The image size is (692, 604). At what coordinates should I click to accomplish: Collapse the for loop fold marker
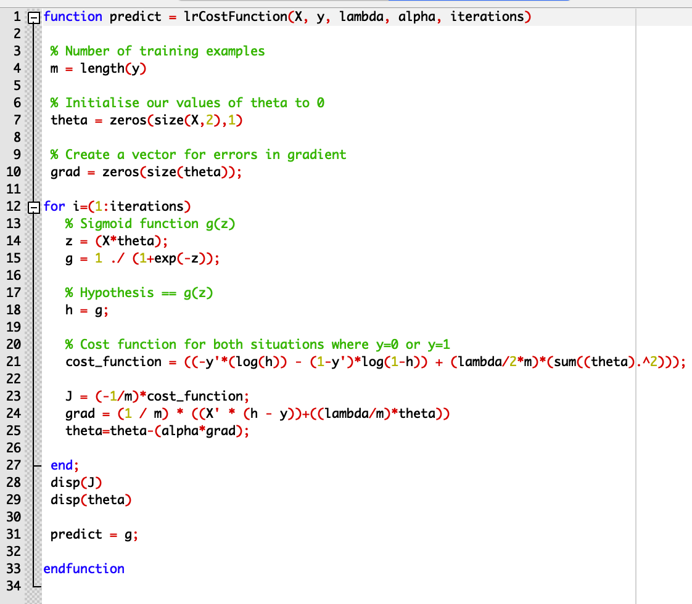pyautogui.click(x=34, y=207)
